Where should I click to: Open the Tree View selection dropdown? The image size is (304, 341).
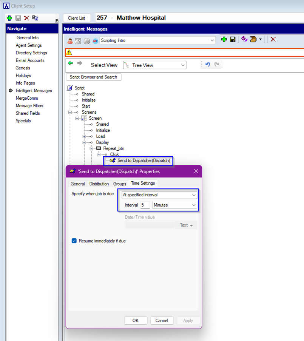click(183, 65)
